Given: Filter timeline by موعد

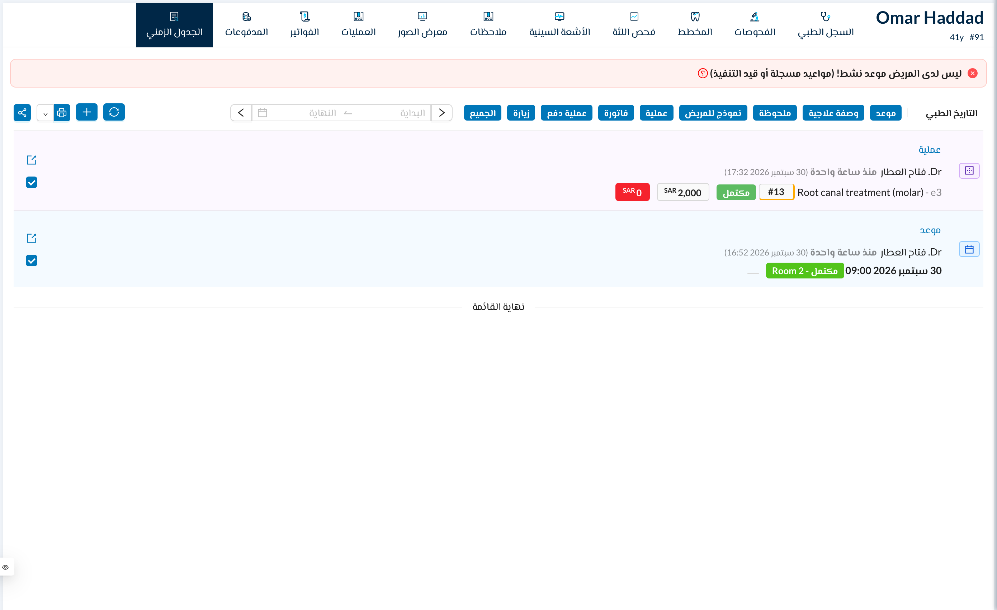Looking at the screenshot, I should pyautogui.click(x=885, y=113).
